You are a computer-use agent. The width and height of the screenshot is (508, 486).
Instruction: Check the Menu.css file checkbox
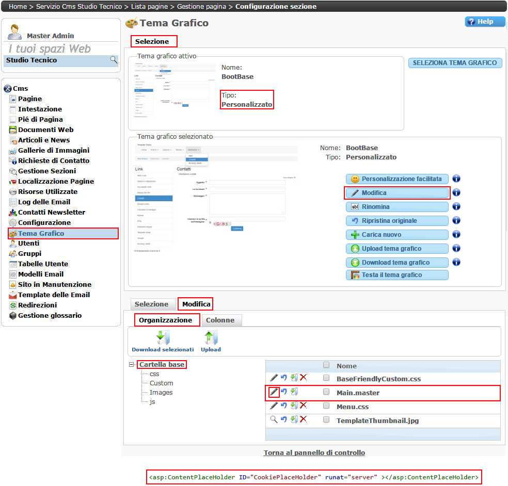[x=326, y=406]
